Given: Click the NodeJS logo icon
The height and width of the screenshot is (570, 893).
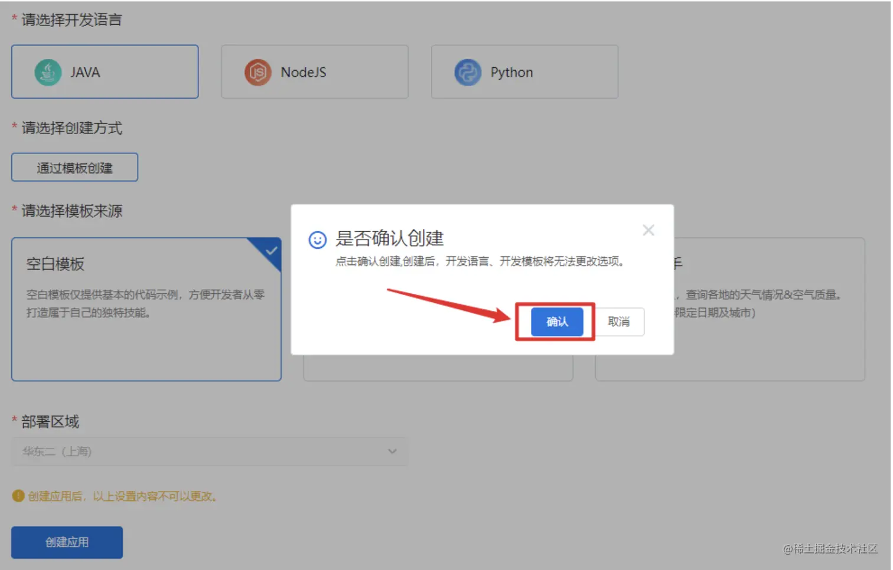Looking at the screenshot, I should [258, 72].
